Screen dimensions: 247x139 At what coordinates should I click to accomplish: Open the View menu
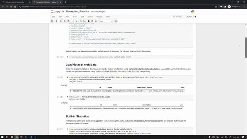[67, 17]
